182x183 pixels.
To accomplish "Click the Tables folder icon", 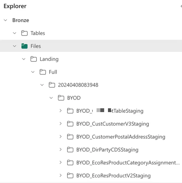I will pos(24,33).
